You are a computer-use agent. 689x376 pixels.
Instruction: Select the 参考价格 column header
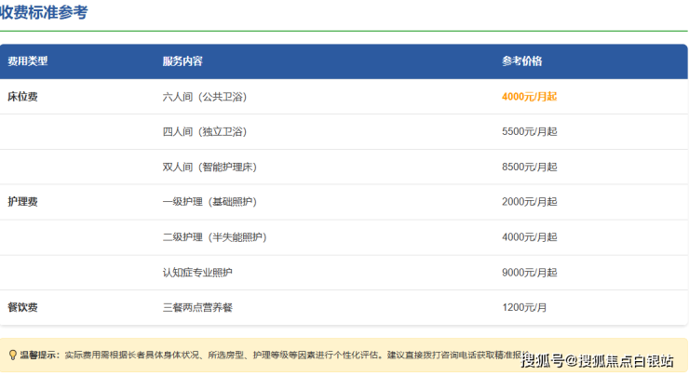pyautogui.click(x=521, y=61)
